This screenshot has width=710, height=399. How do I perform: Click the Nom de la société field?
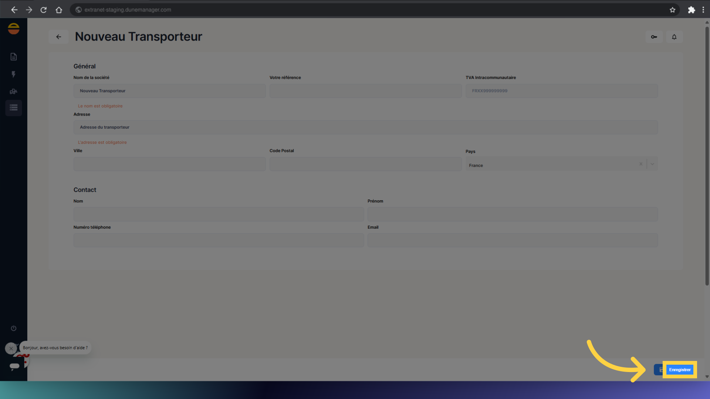169,91
